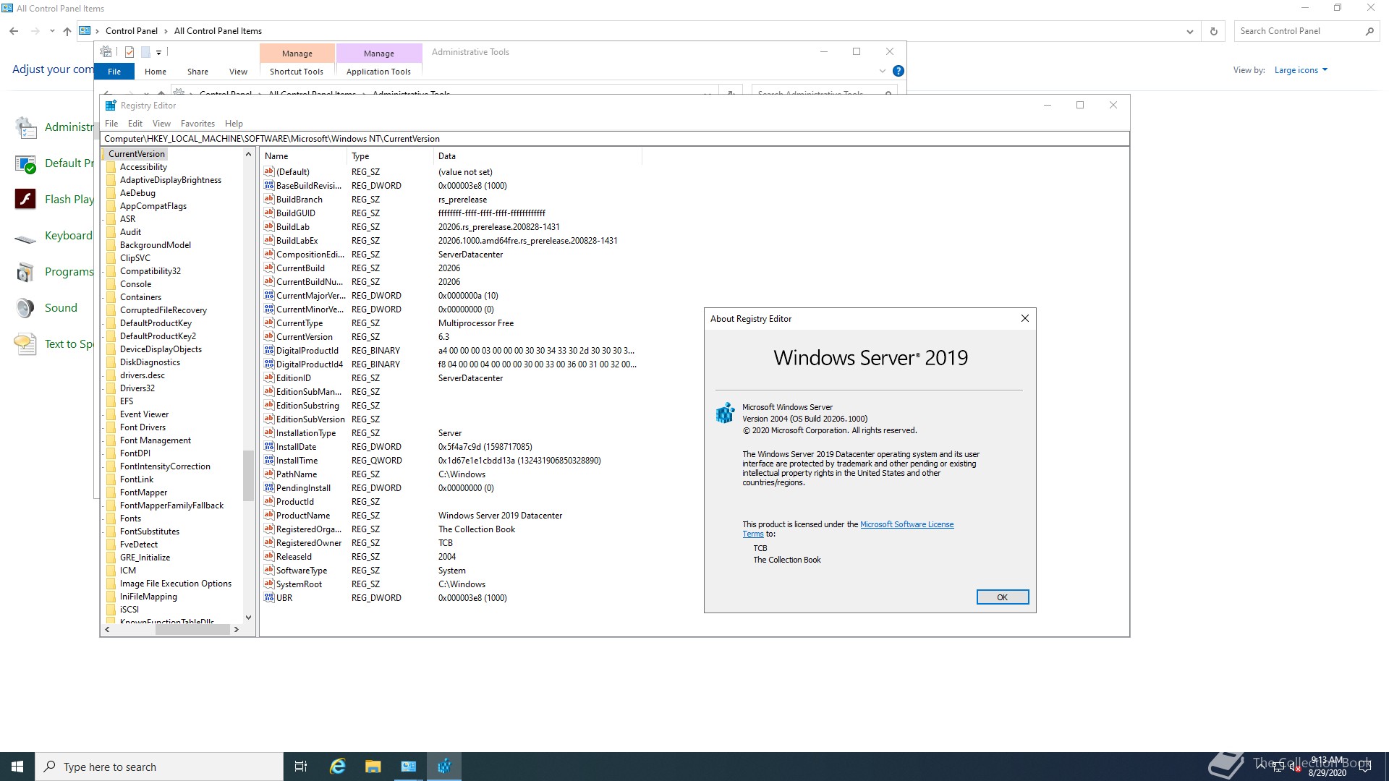Open the Favorites menu in Registry Editor
The image size is (1389, 781).
[197, 124]
